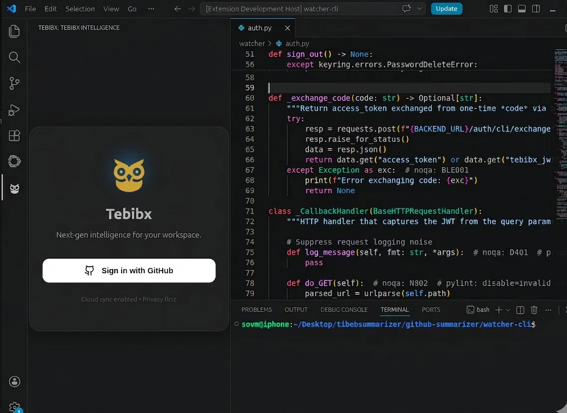
Task: Click the Tebibx owl logo
Action: 129,175
